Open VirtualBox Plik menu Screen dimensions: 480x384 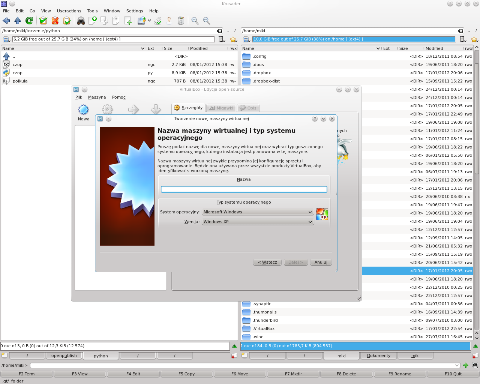tap(79, 97)
